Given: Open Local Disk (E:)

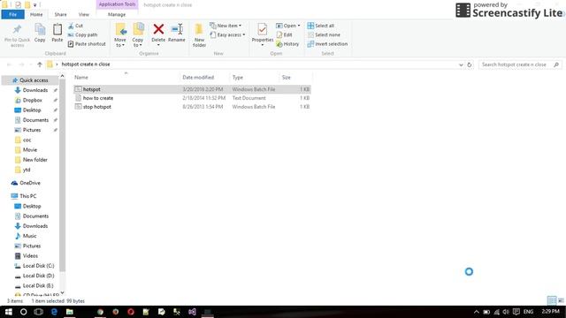Looking at the screenshot, I should point(38,285).
